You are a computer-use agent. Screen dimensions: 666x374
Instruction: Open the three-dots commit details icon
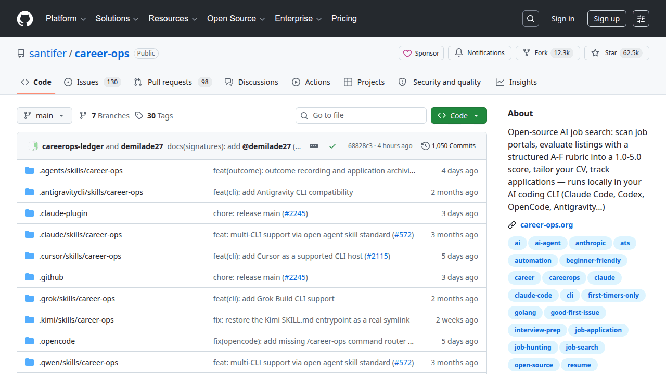314,146
